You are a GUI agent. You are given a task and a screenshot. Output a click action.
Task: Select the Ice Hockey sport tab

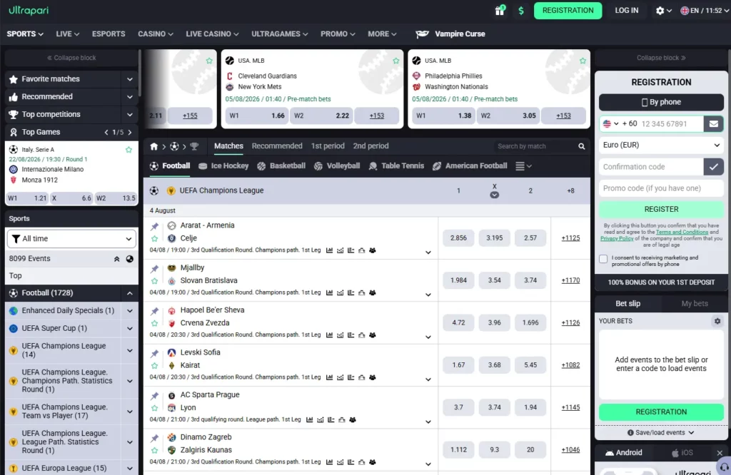coord(223,165)
